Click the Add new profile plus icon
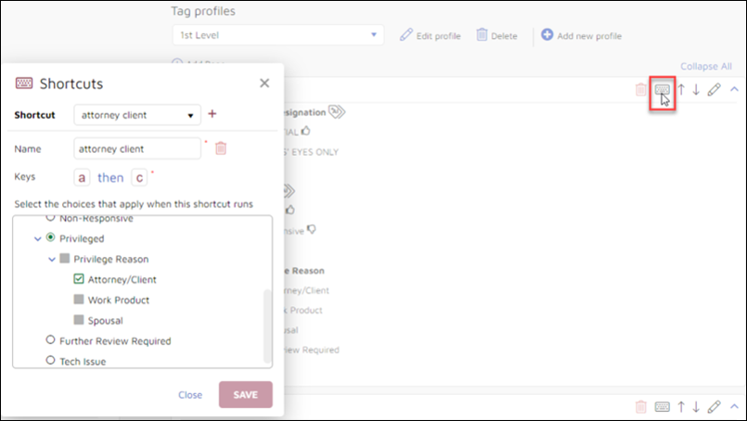 (547, 34)
